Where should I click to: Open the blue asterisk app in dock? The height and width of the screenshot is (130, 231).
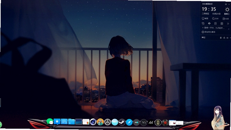57,122
